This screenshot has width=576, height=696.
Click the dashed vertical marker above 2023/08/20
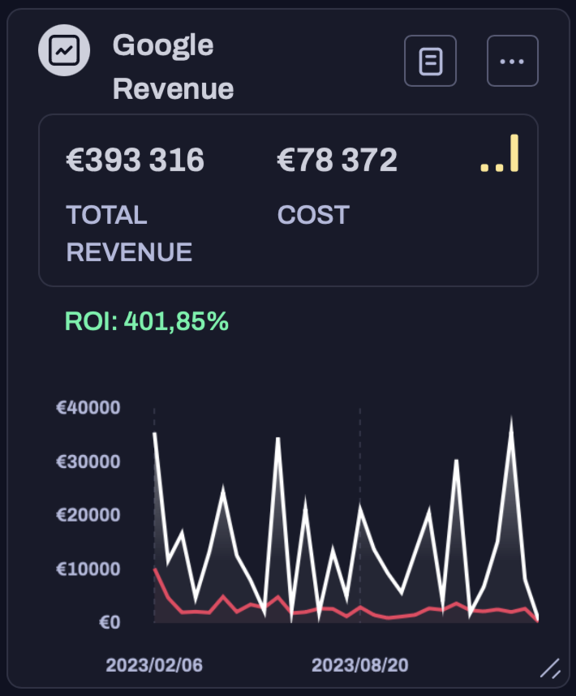(x=359, y=454)
